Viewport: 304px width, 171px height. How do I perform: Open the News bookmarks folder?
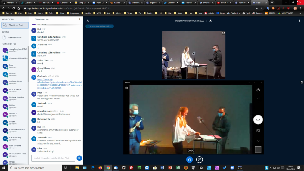click(x=178, y=13)
